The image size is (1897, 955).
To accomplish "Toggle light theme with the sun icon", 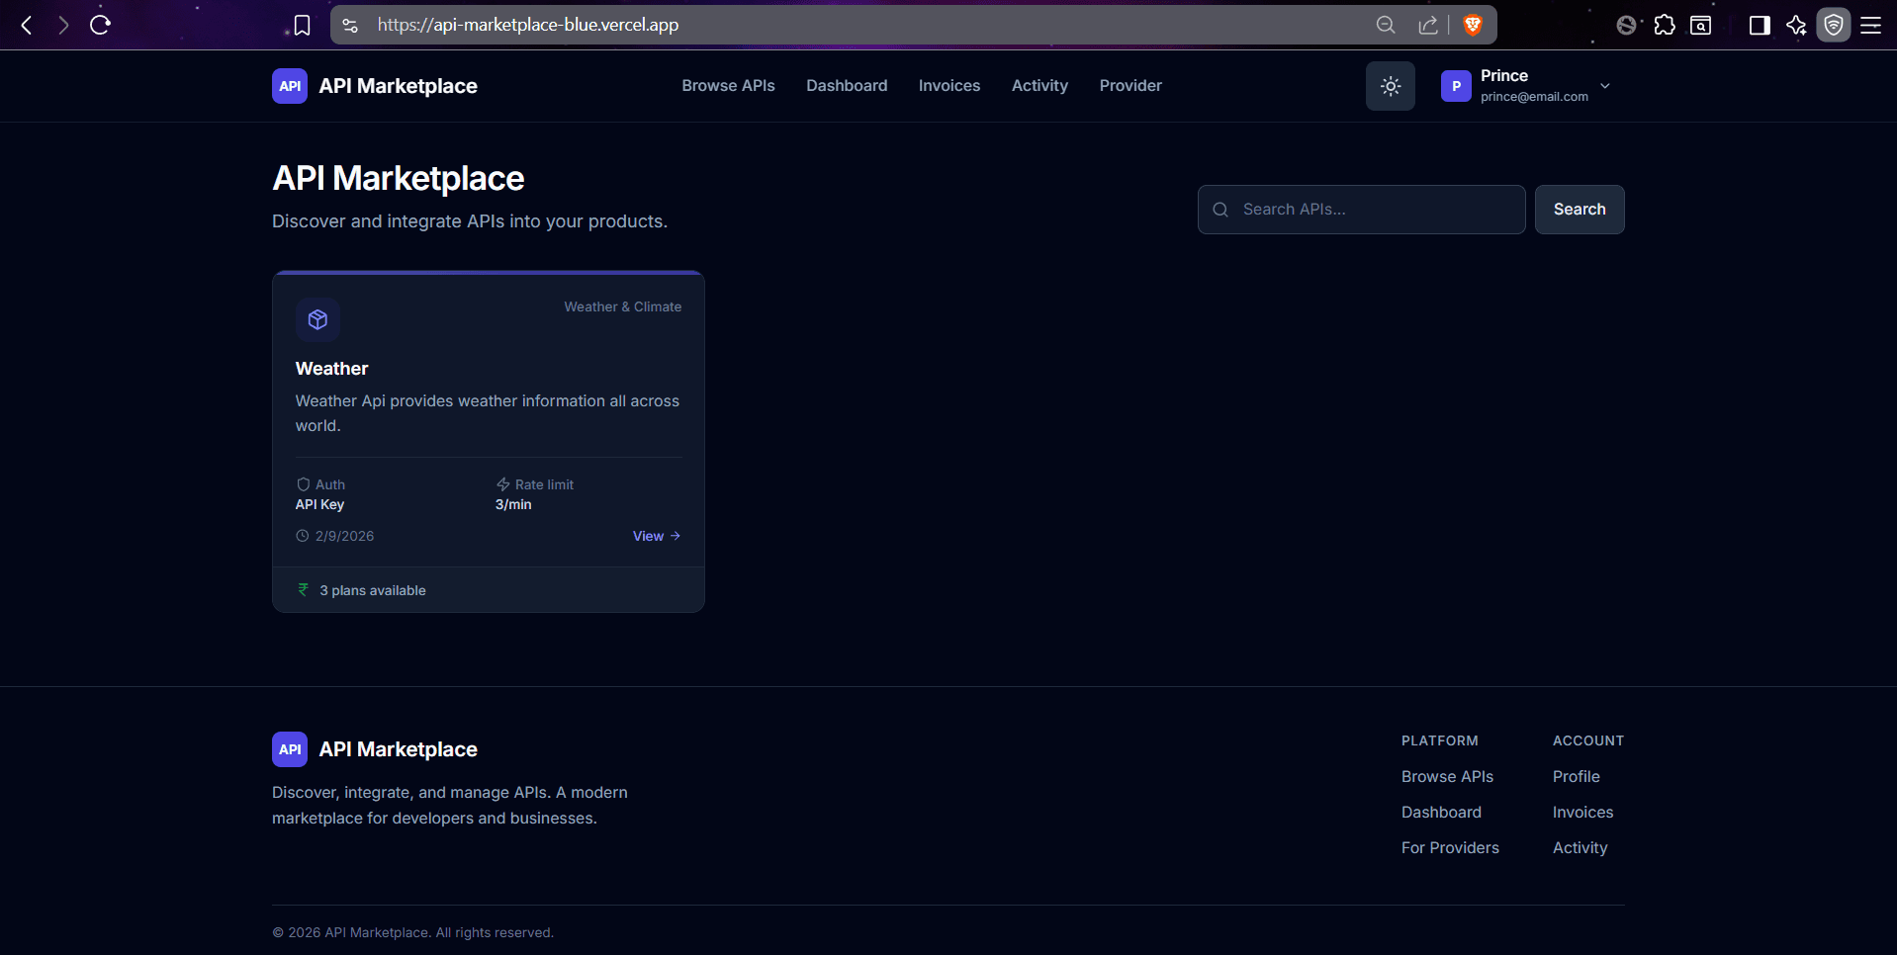I will click(x=1390, y=86).
